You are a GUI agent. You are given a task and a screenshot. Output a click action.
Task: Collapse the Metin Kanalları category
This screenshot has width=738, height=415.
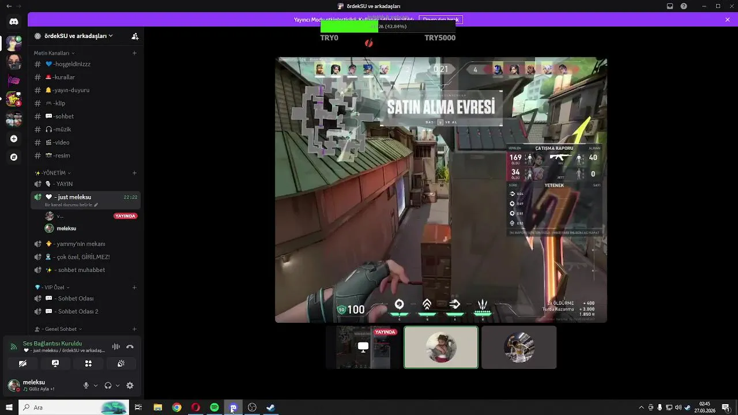pos(54,53)
